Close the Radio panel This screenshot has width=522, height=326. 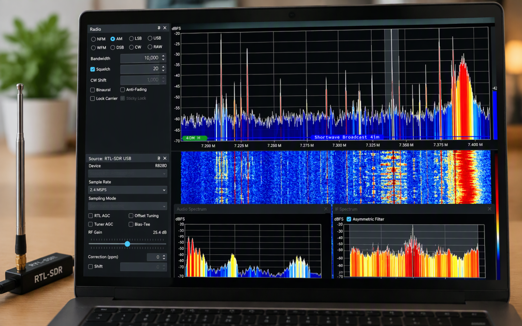pyautogui.click(x=165, y=28)
